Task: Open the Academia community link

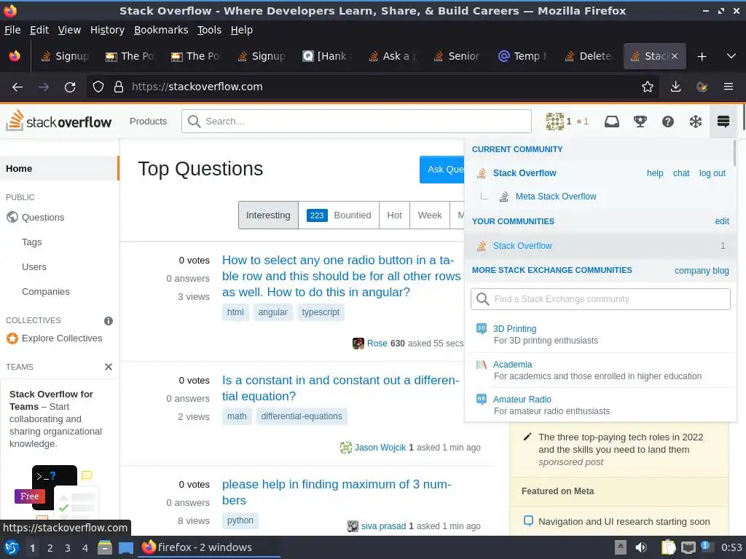Action: 512,365
